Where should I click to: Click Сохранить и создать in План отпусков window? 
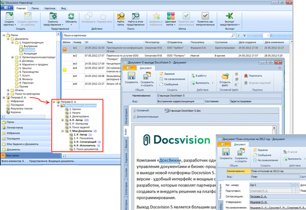tap(241, 152)
